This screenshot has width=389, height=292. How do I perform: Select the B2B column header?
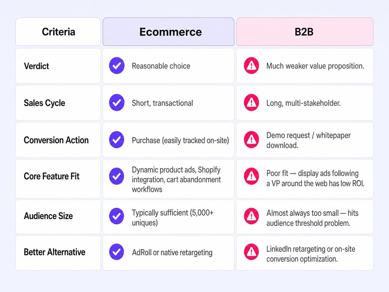(x=305, y=32)
